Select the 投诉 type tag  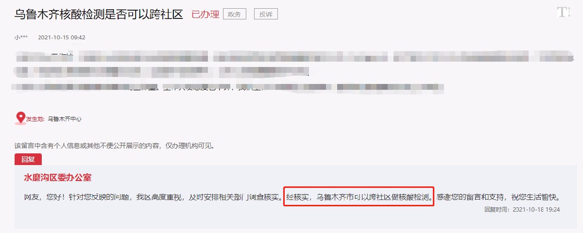[x=266, y=14]
